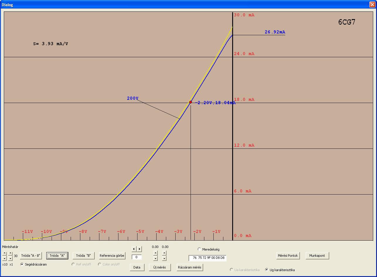Image resolution: width=377 pixels, height=277 pixels.
Task: Decrease the x1 Méréshatár range spinner
Action: click(x=10, y=258)
